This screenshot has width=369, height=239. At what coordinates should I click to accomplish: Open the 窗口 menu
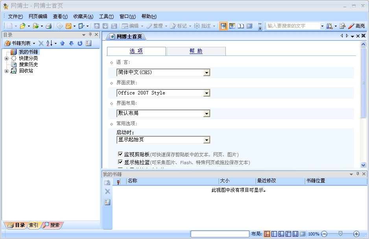(127, 17)
